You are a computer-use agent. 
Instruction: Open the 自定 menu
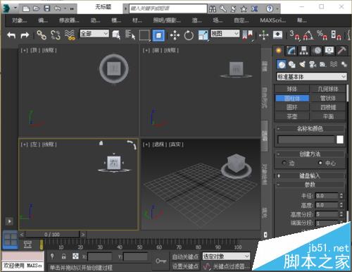click(241, 20)
